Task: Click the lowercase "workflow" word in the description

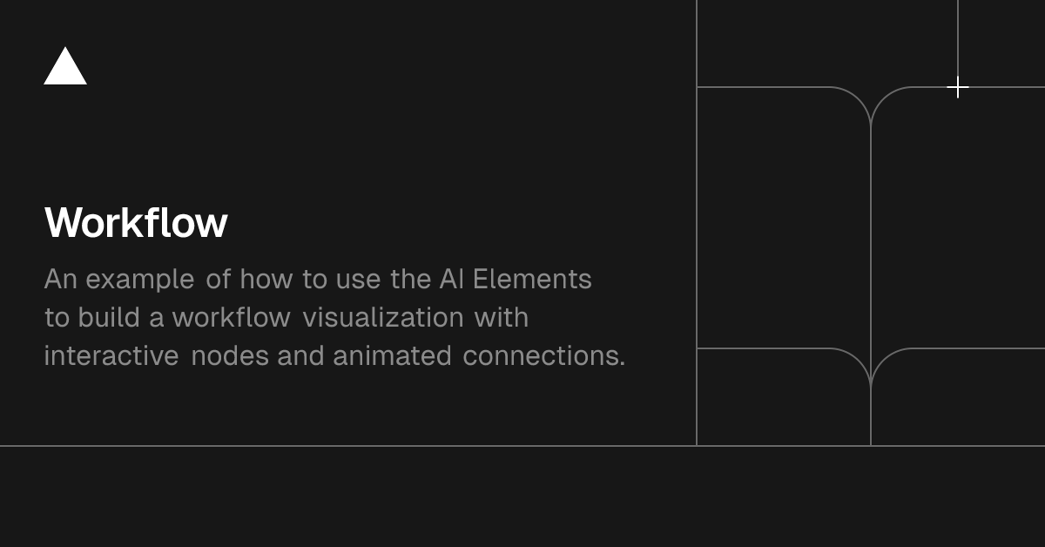Action: [231, 318]
